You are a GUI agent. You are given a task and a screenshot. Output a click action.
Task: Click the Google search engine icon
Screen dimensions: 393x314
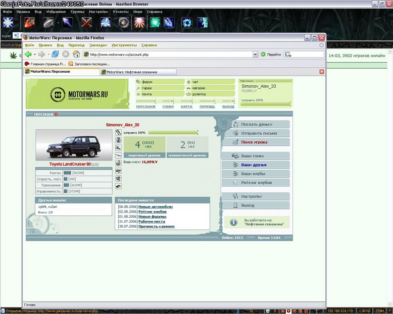(x=287, y=55)
